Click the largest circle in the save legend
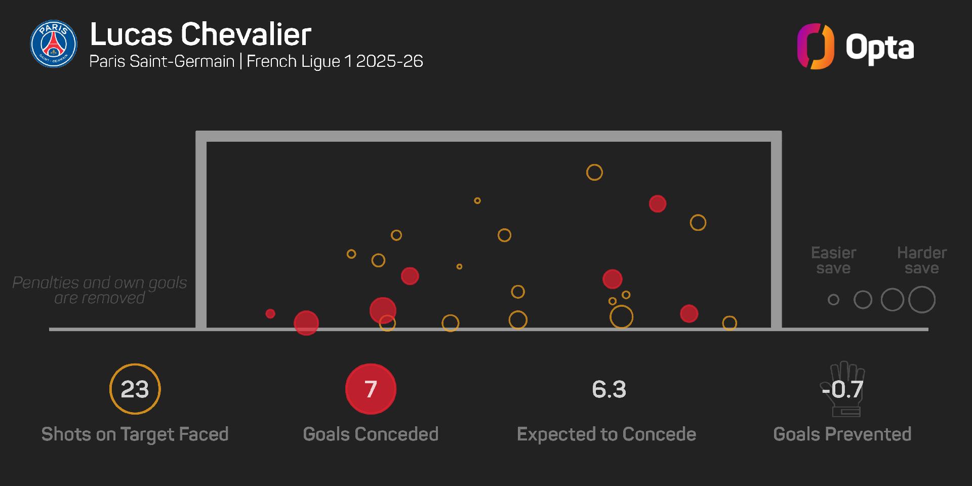 coord(921,300)
